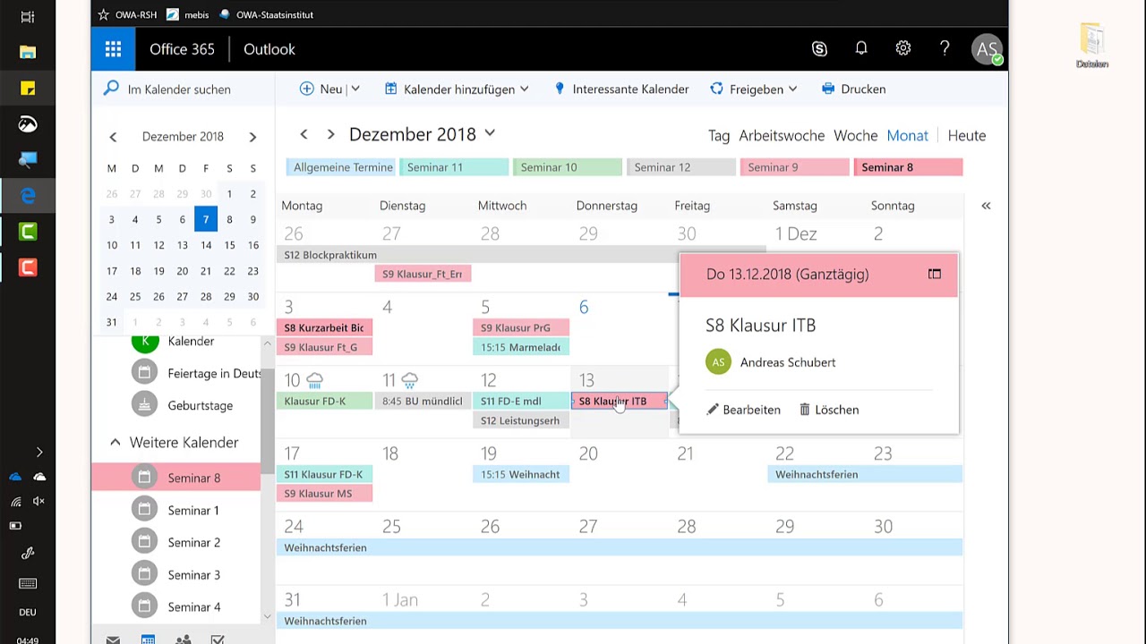
Task: Open mebis bookmark
Action: [188, 14]
